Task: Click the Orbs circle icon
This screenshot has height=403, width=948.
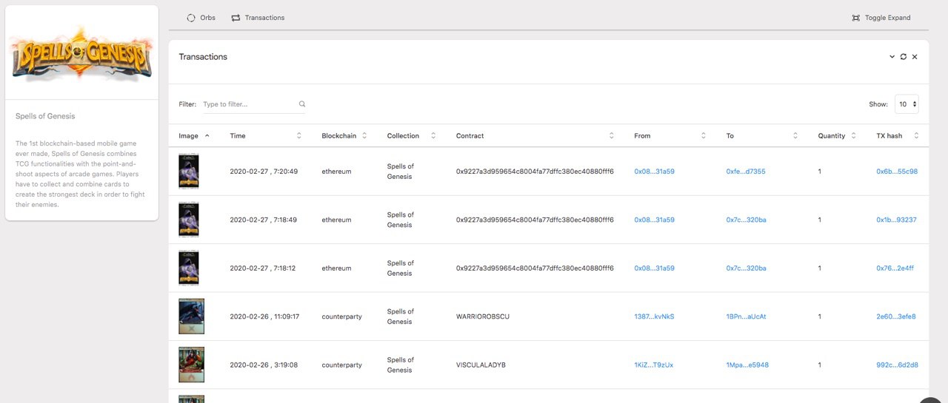Action: (x=191, y=18)
